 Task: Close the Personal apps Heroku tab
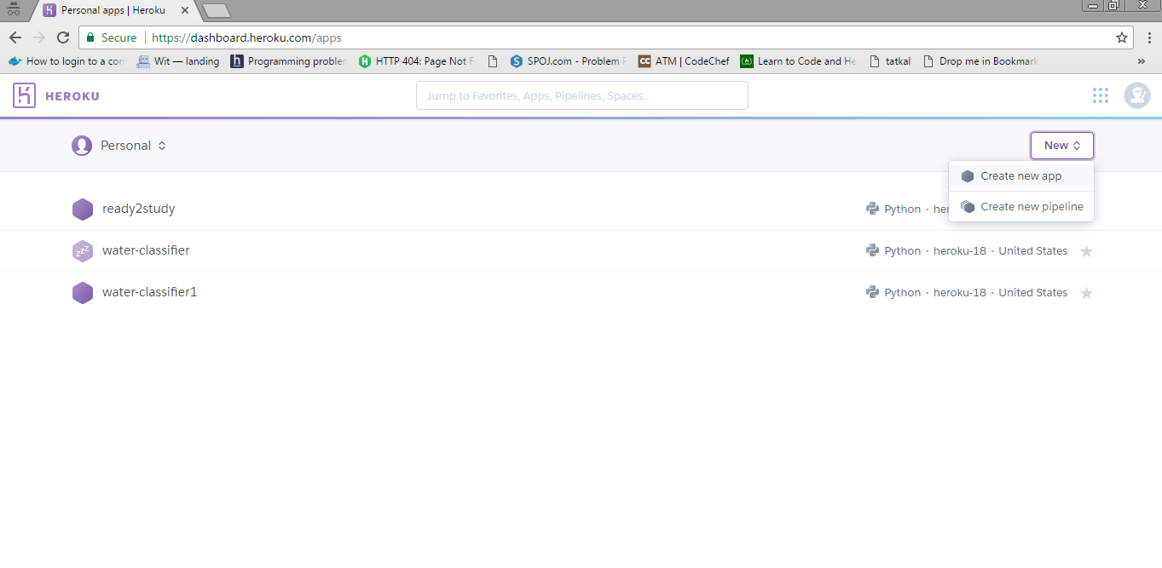[185, 10]
